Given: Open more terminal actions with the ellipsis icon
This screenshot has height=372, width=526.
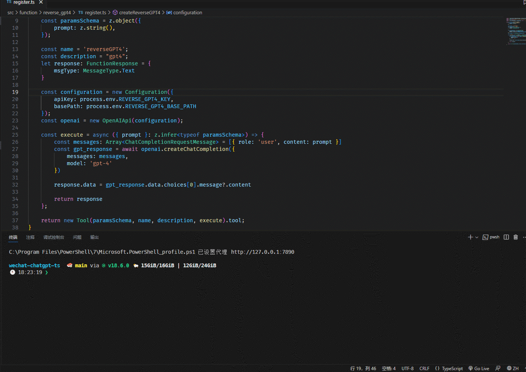Looking at the screenshot, I should (524, 237).
